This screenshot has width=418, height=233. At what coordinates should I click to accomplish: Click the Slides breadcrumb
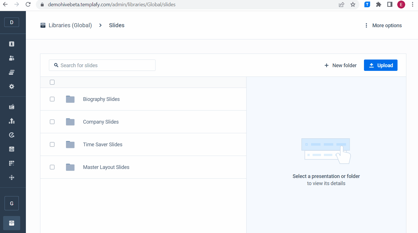[x=117, y=25]
